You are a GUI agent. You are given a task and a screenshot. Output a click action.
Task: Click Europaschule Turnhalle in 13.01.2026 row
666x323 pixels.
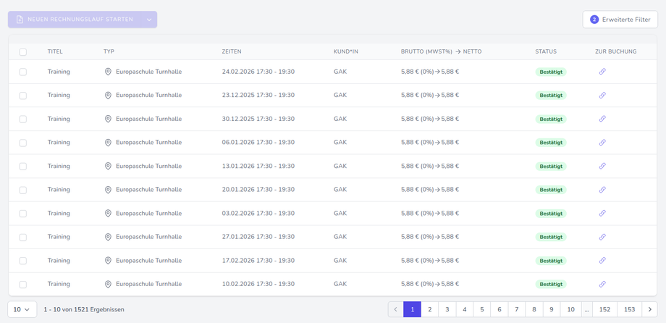(148, 166)
